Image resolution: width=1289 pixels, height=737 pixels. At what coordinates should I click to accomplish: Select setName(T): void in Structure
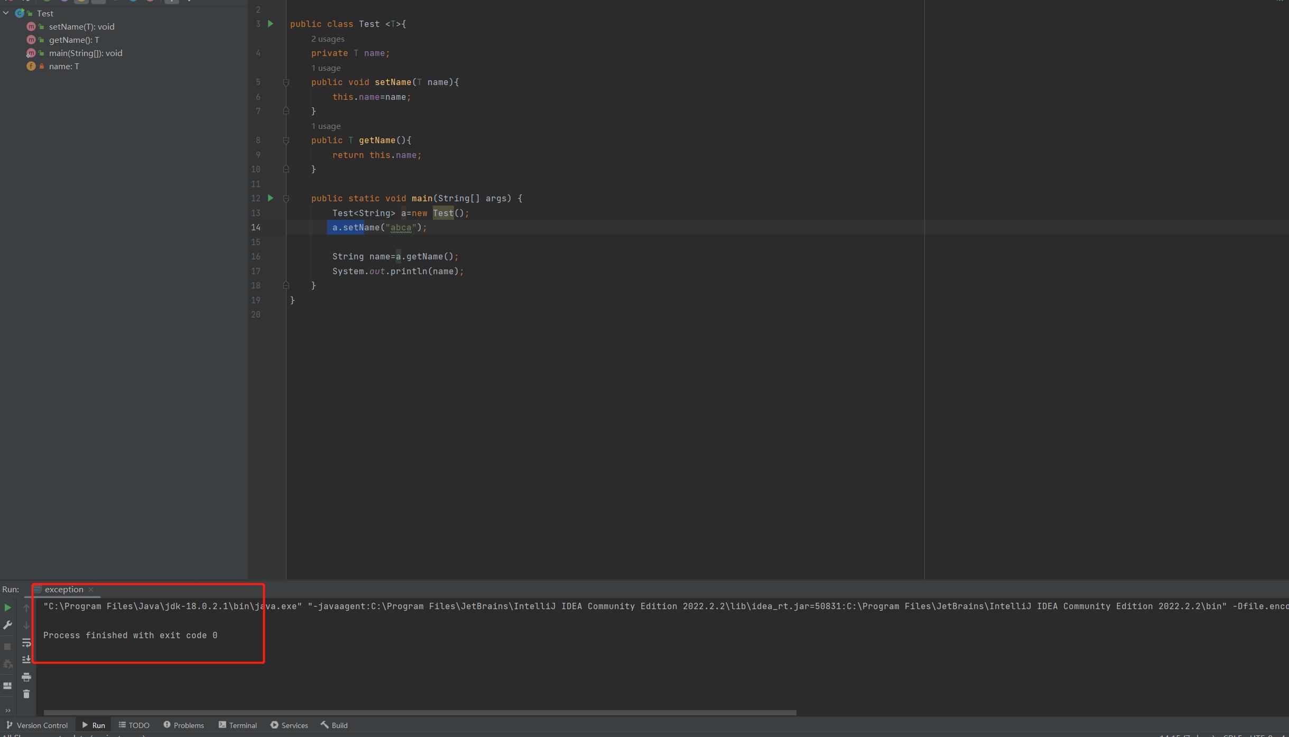click(x=81, y=26)
